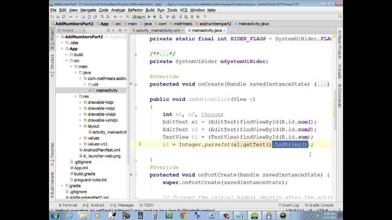
Task: Select build.gradle in project tree
Action: pos(83,174)
